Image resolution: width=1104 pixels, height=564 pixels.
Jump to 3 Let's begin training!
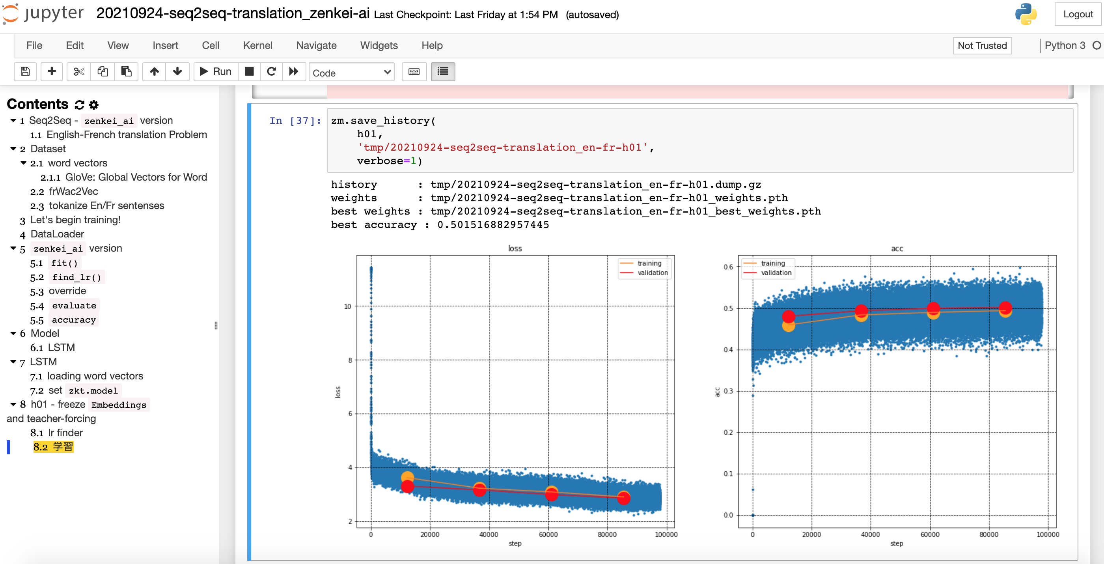(70, 220)
